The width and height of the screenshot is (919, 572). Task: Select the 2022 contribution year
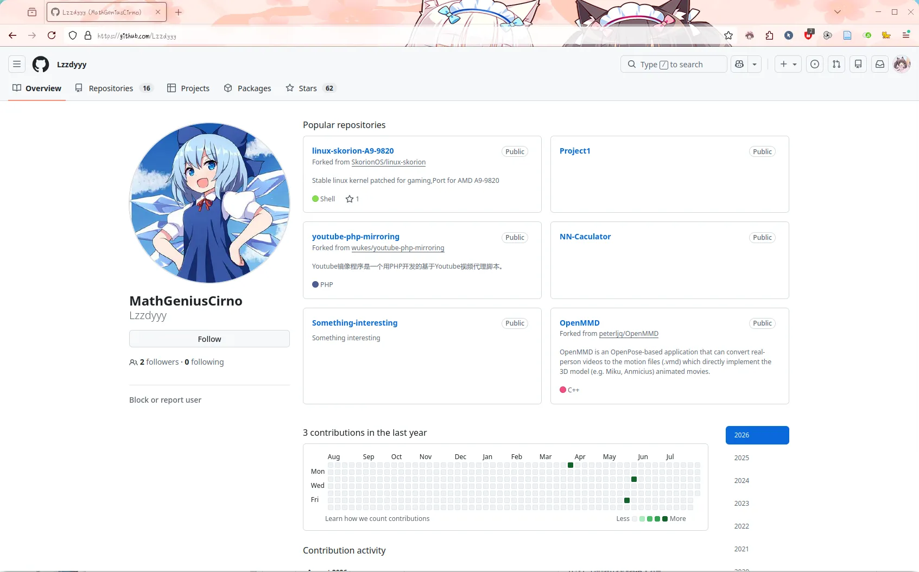click(x=757, y=526)
